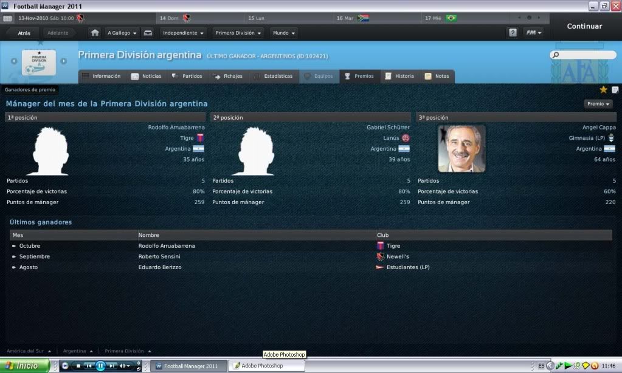
Task: Expand the Argentina breadcrumb at the bottom
Action: (x=78, y=351)
